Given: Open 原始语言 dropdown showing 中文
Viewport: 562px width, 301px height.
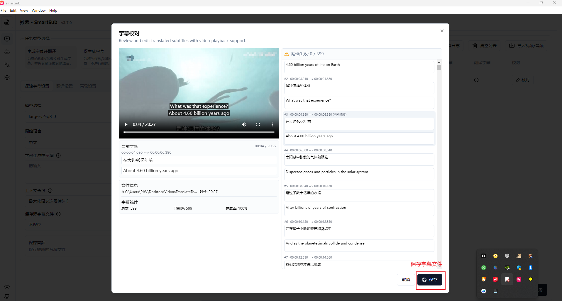Looking at the screenshot, I should point(68,143).
